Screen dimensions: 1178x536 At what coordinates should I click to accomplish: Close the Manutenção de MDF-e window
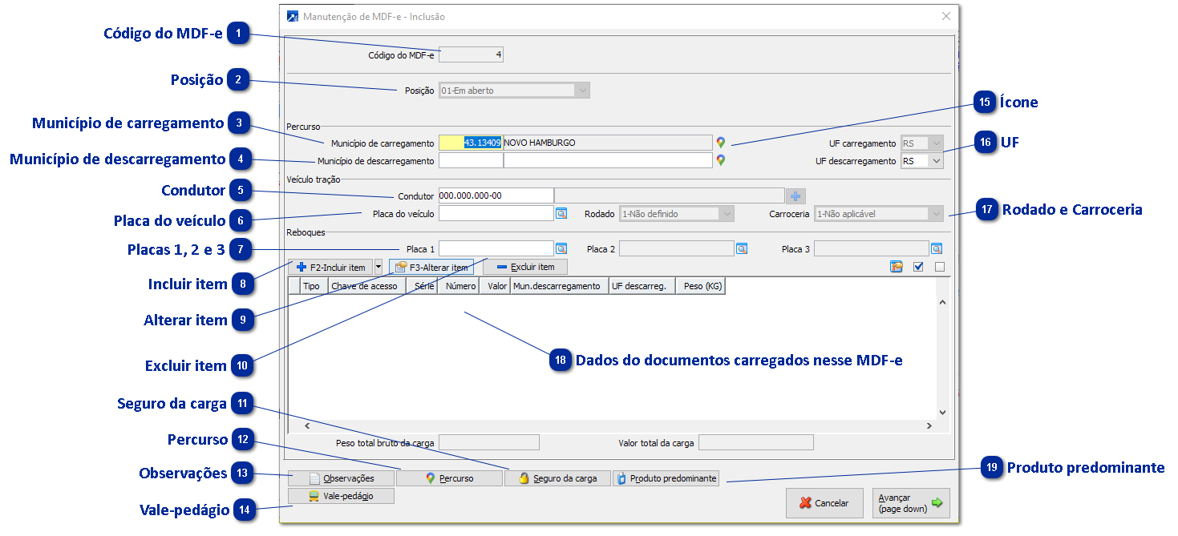tap(946, 16)
